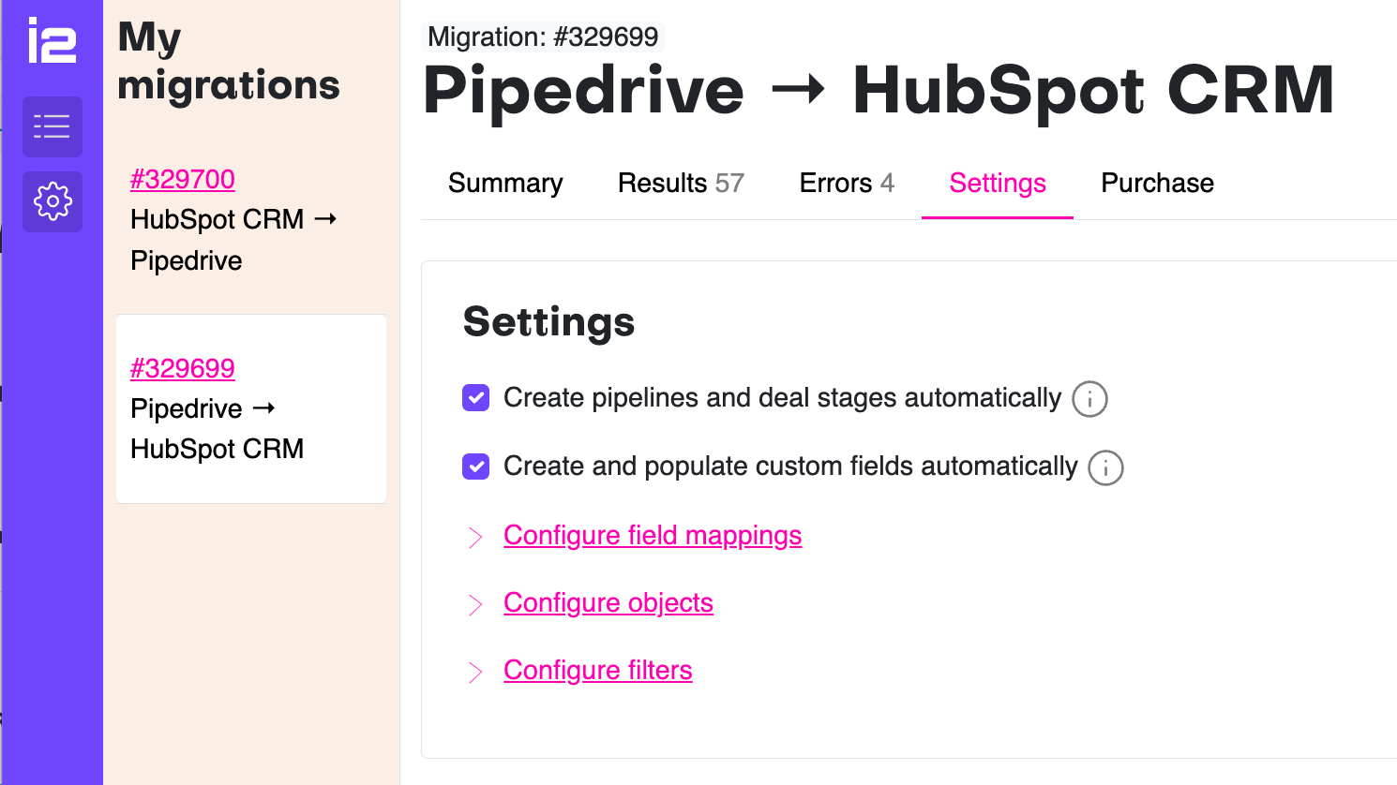Select the Settings tab
The width and height of the screenshot is (1397, 785).
coord(998,183)
